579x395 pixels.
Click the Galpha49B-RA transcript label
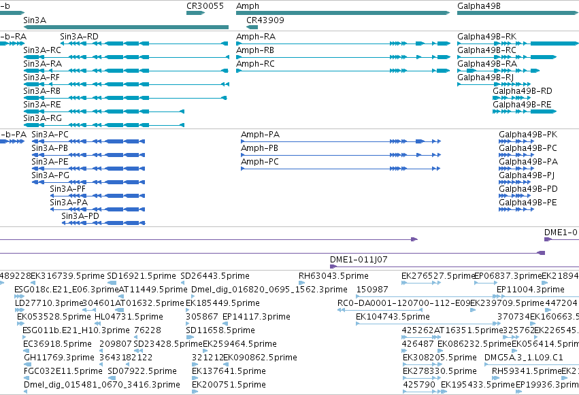tap(487, 64)
